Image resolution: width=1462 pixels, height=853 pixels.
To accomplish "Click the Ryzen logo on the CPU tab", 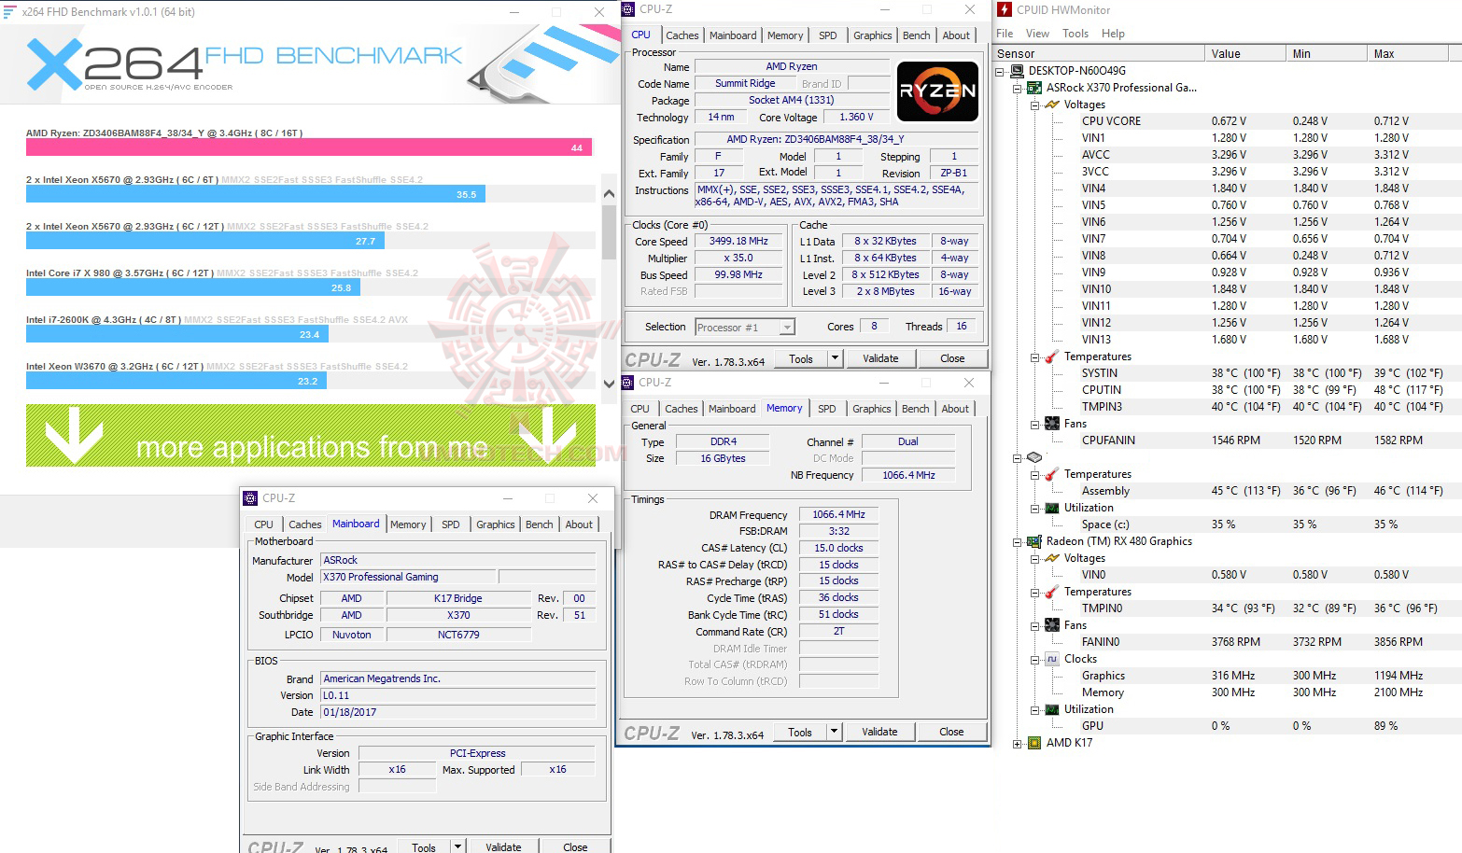I will click(936, 91).
